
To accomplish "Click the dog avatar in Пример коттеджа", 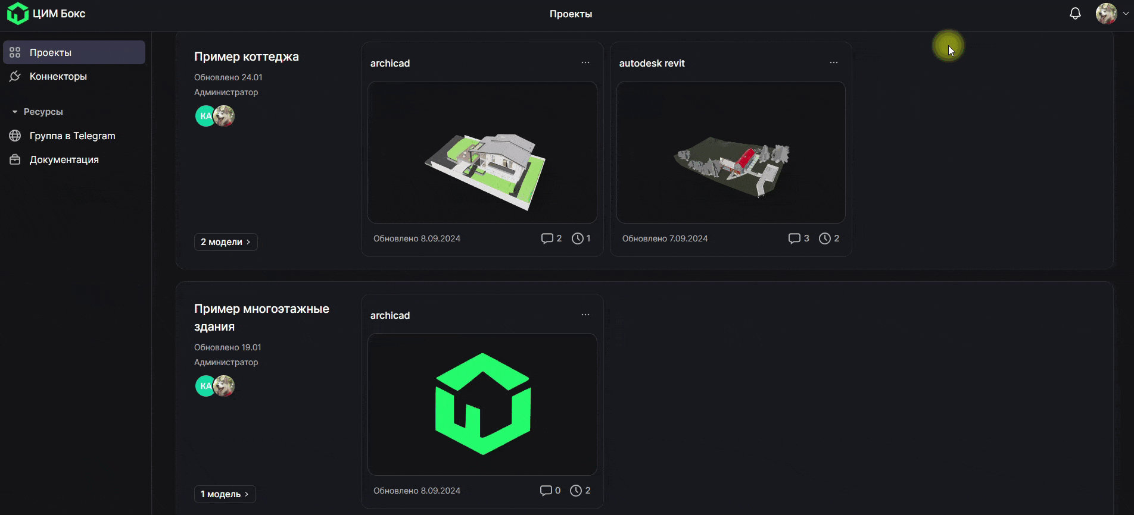I will [225, 116].
